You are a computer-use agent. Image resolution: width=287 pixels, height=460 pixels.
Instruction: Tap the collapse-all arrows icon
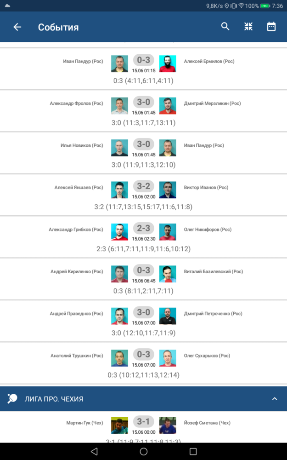point(248,26)
